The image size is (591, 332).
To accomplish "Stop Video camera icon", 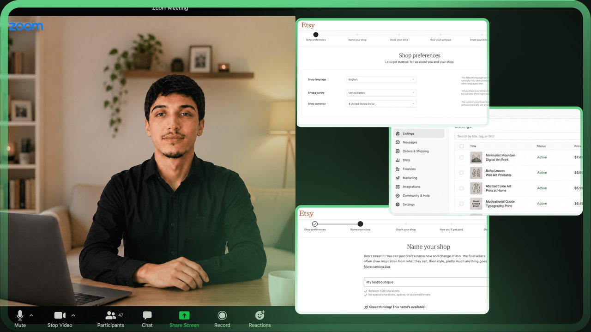I will tap(60, 315).
